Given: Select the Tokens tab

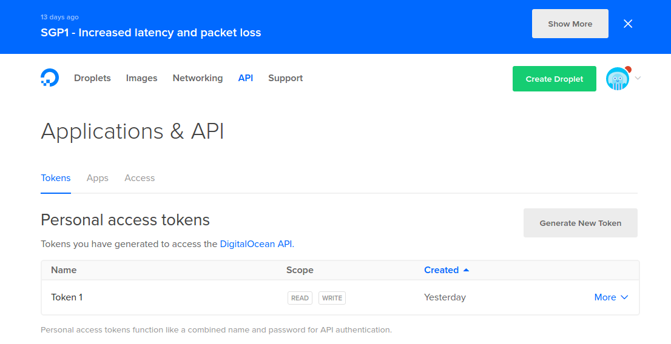Looking at the screenshot, I should point(56,178).
